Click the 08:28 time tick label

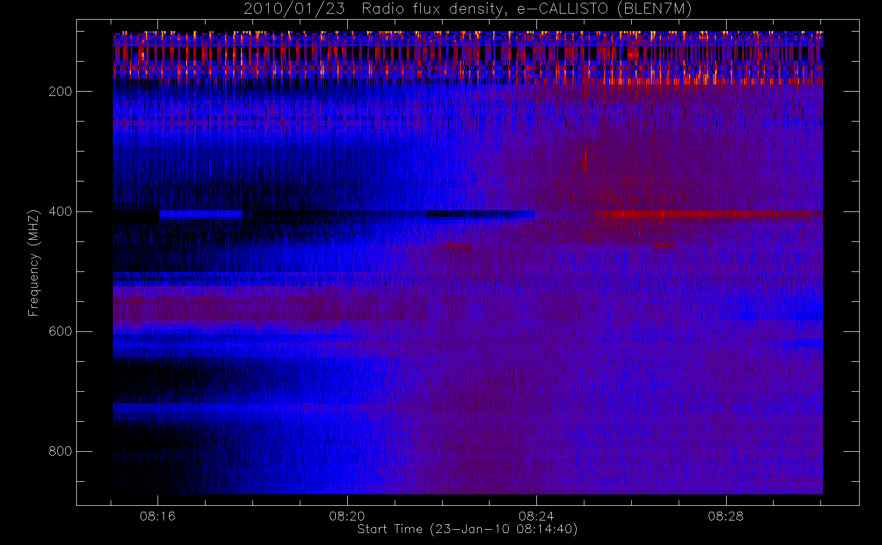click(726, 516)
